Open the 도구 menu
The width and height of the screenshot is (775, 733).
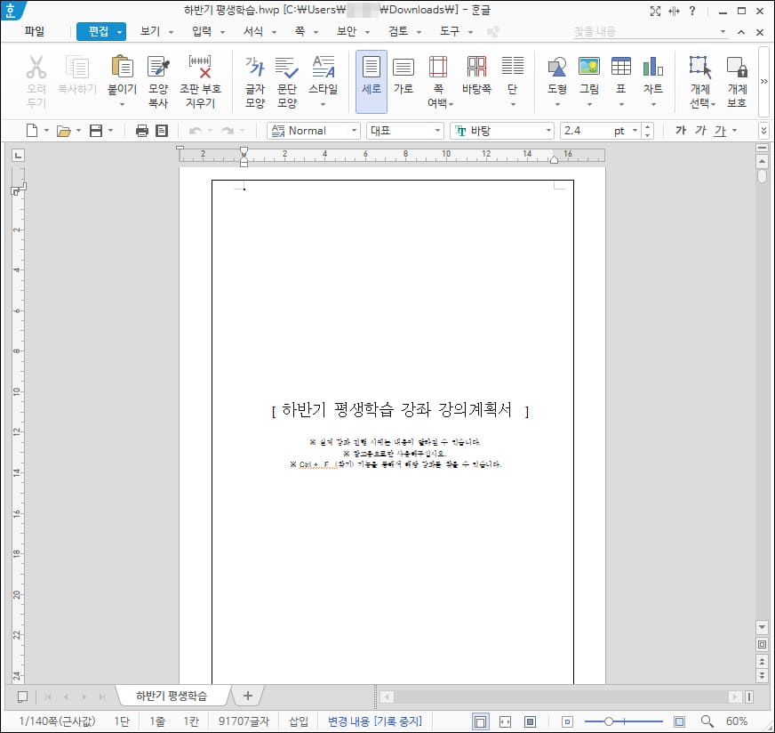[450, 31]
